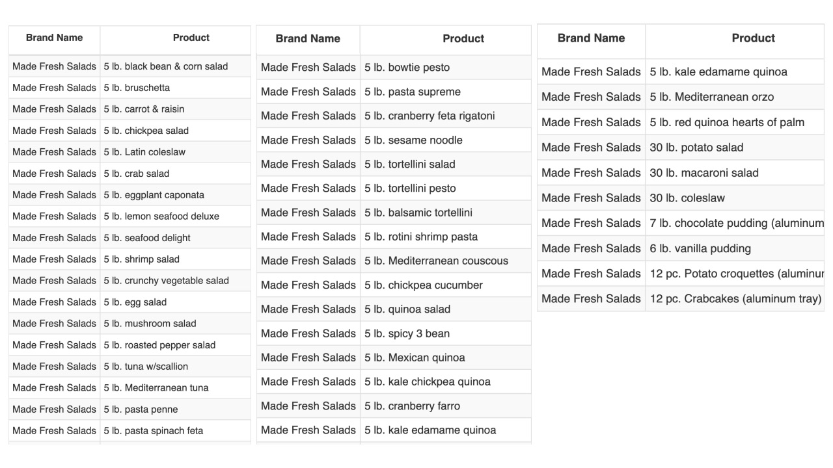Select the '5 lb. bruschetta' product cell
Screen dimensions: 833x468
(175, 88)
